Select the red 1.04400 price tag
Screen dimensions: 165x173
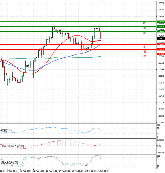point(161,44)
